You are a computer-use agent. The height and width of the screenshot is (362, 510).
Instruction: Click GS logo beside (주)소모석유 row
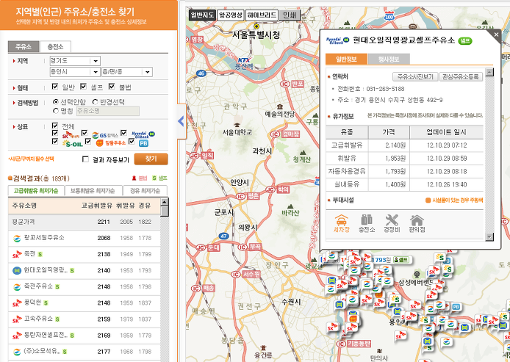pyautogui.click(x=17, y=352)
